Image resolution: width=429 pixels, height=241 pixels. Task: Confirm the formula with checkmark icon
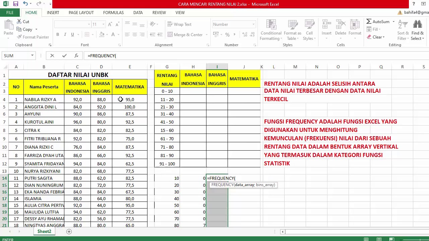[64, 56]
